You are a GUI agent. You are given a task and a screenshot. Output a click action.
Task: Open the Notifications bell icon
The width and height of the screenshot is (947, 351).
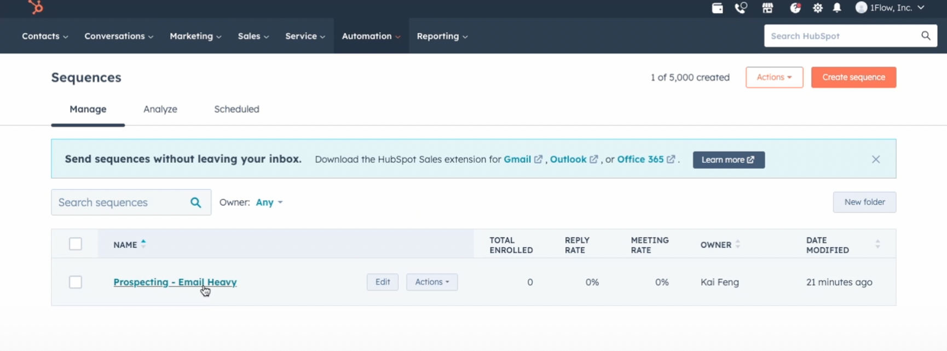coord(837,8)
